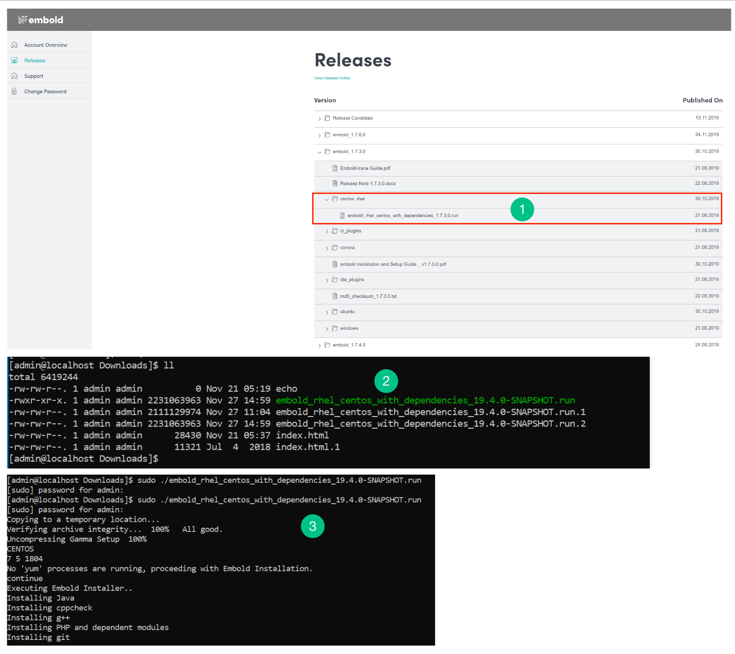Click the Version column header
This screenshot has width=735, height=654.
pyautogui.click(x=325, y=100)
